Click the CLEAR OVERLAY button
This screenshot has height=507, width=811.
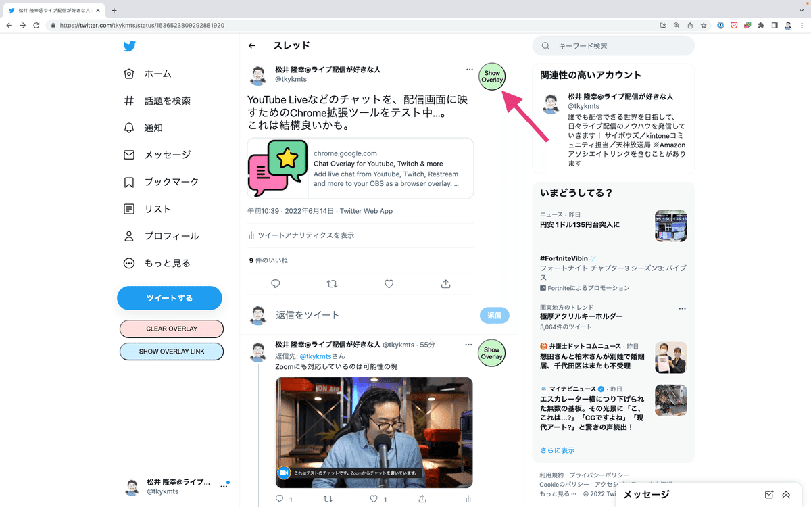[172, 329]
